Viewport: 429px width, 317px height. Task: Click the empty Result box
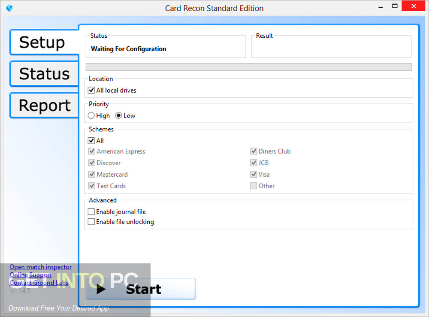331,46
